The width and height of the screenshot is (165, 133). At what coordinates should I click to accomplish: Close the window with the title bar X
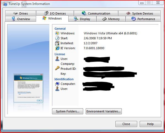coord(158,2)
